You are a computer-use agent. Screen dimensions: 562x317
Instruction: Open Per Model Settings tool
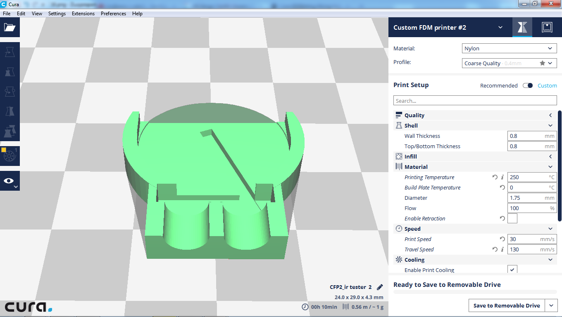click(10, 131)
